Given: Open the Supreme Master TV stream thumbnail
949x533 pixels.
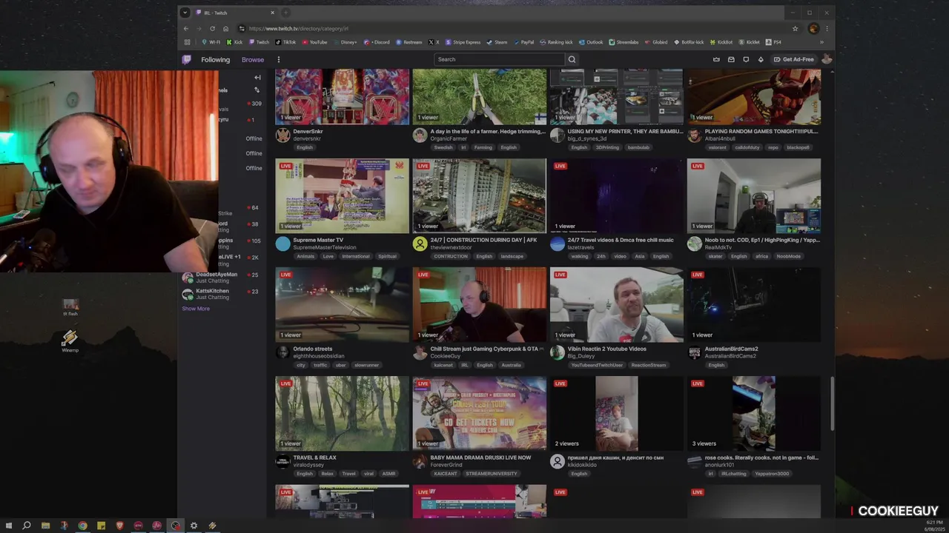Looking at the screenshot, I should [x=342, y=195].
